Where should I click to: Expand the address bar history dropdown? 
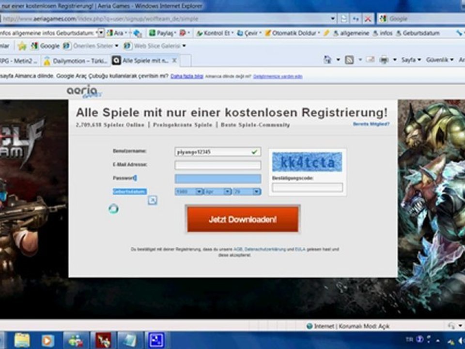(333, 19)
